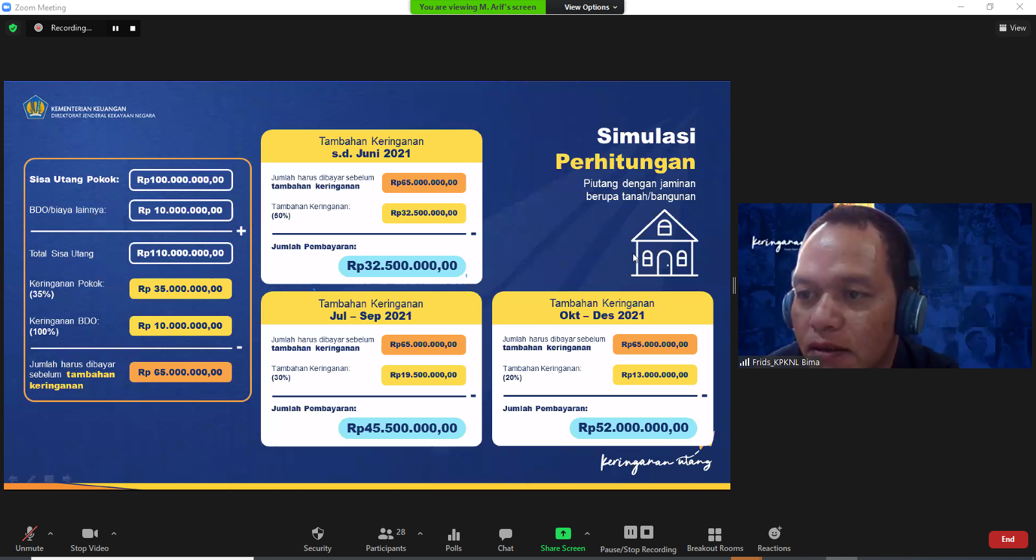The image size is (1036, 560).
Task: Open the Polls icon
Action: [x=453, y=539]
